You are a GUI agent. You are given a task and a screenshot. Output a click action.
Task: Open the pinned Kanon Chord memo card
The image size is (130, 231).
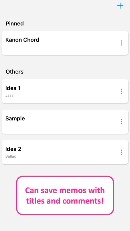click(65, 43)
